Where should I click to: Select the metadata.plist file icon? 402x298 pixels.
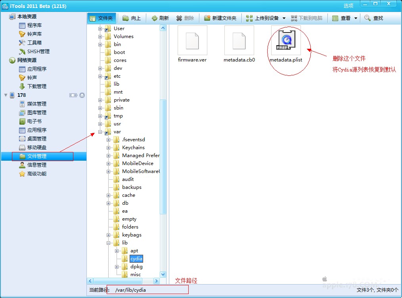click(286, 40)
